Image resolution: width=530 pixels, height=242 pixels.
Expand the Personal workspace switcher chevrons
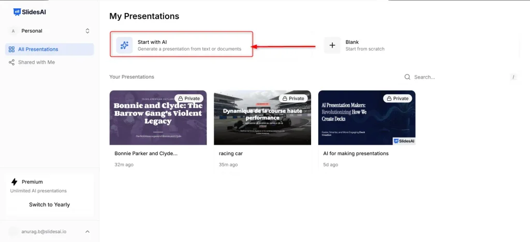click(x=87, y=31)
